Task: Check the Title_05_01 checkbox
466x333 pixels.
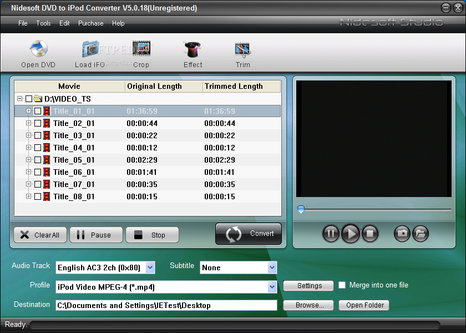Action: click(x=38, y=160)
